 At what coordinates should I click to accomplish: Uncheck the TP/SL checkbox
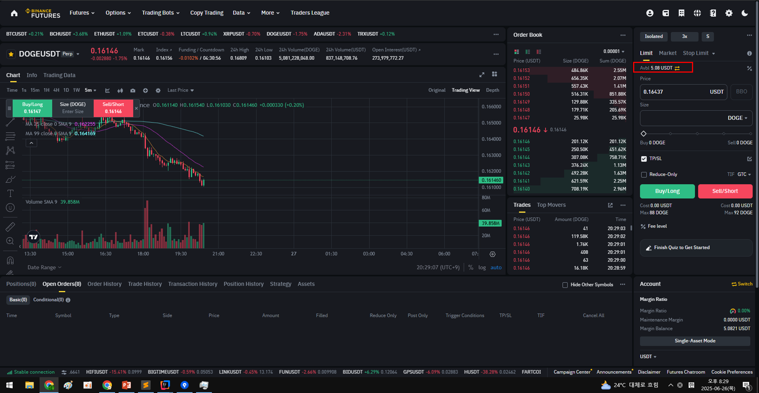pos(644,159)
